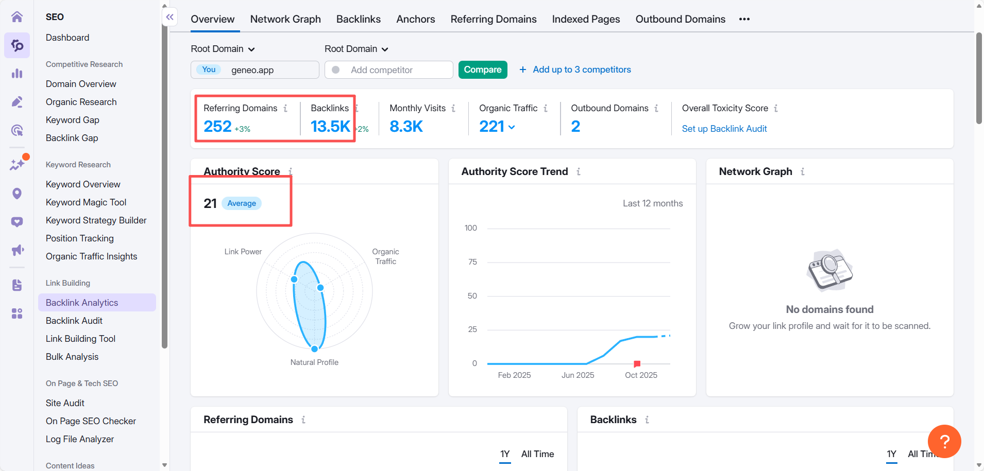Open the Anchors tab
Image resolution: width=984 pixels, height=471 pixels.
tap(416, 19)
